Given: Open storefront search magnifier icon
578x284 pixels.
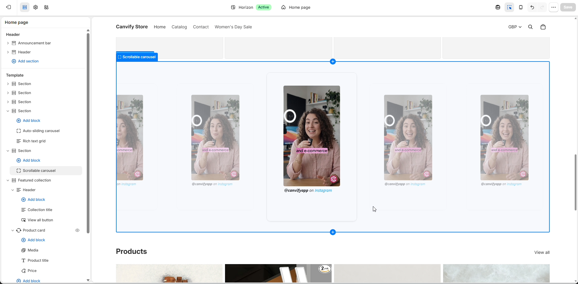Looking at the screenshot, I should coord(530,27).
